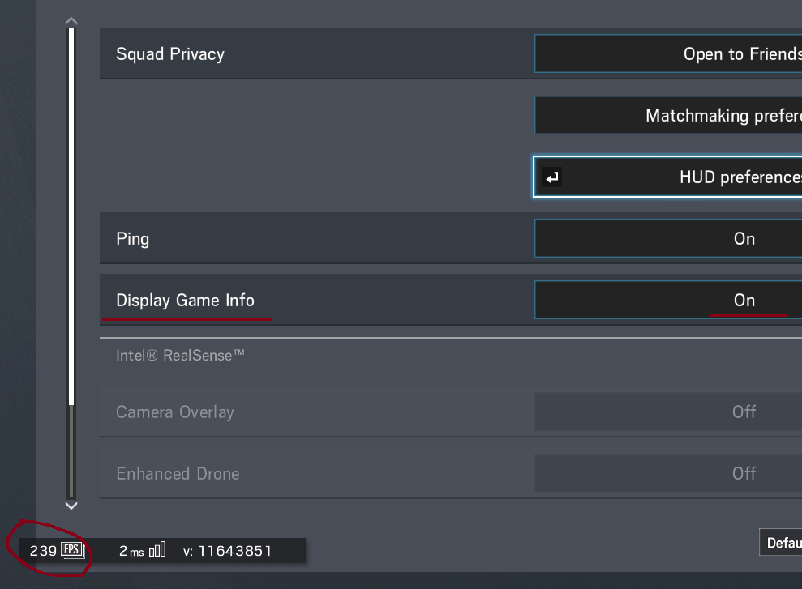Select the Squad Privacy setting label
Image resolution: width=802 pixels, height=589 pixels.
(x=170, y=54)
